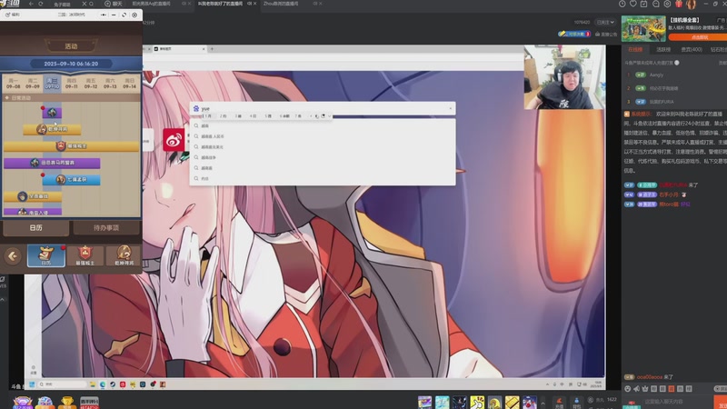Click the date-time display 2025-09-10 06:16:20

(x=71, y=64)
